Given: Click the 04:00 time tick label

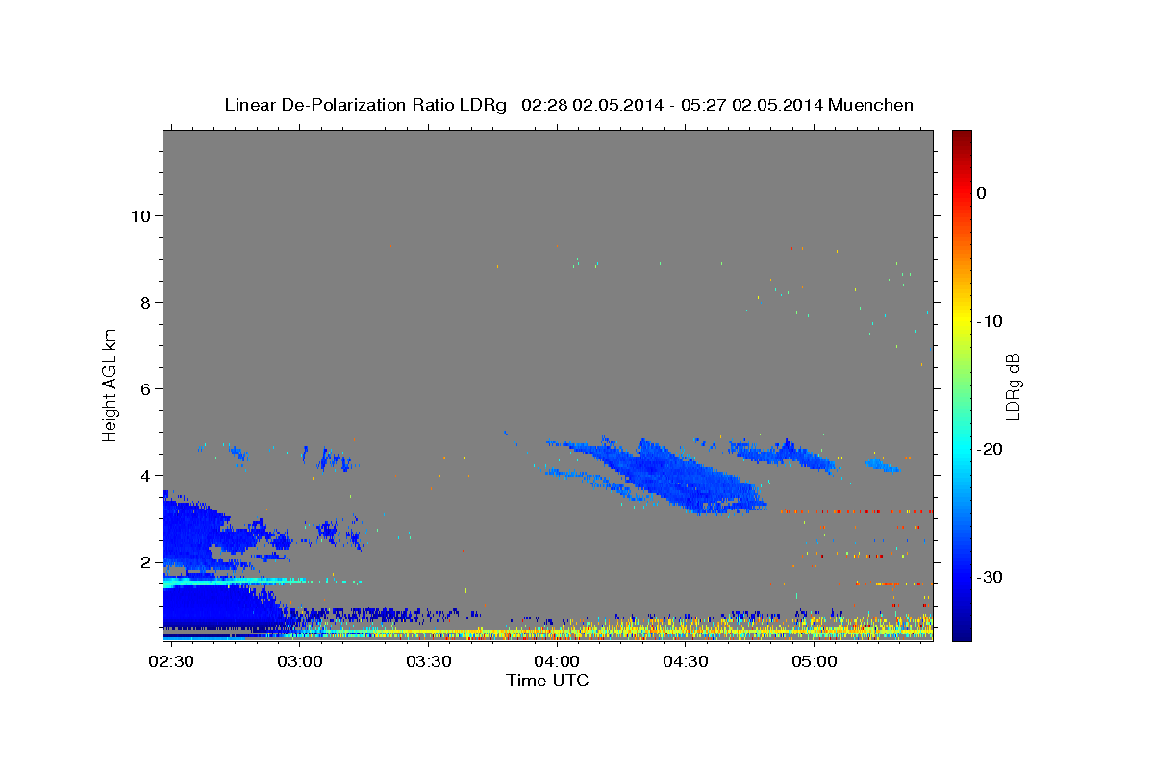Looking at the screenshot, I should [x=557, y=663].
